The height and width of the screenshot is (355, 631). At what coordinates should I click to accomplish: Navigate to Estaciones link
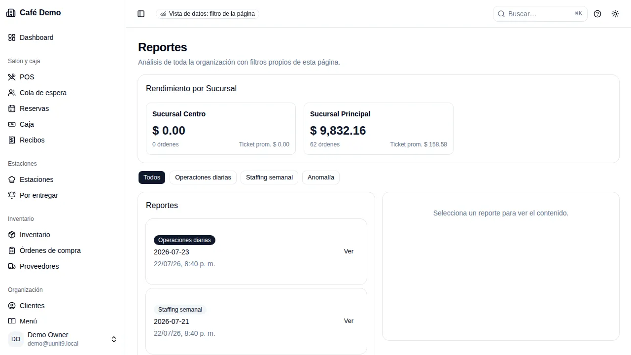tap(63, 179)
